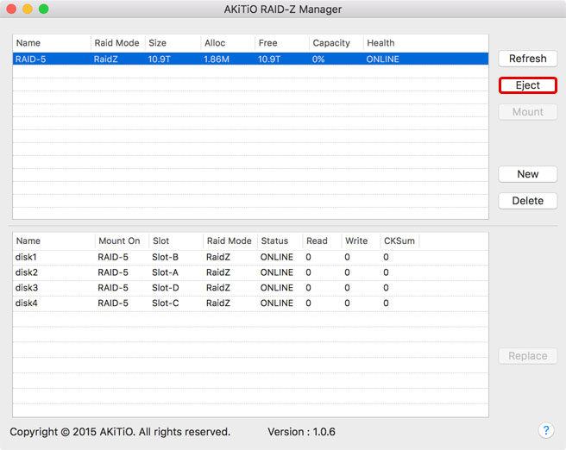Viewport: 566px width, 450px height.
Task: Sort pools by Name column header
Action: 51,43
